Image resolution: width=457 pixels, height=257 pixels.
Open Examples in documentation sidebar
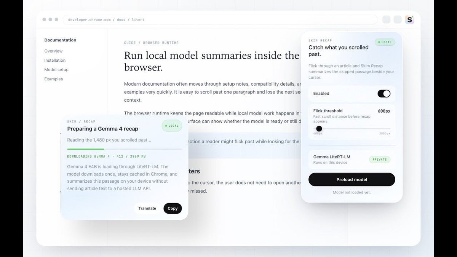tap(54, 79)
